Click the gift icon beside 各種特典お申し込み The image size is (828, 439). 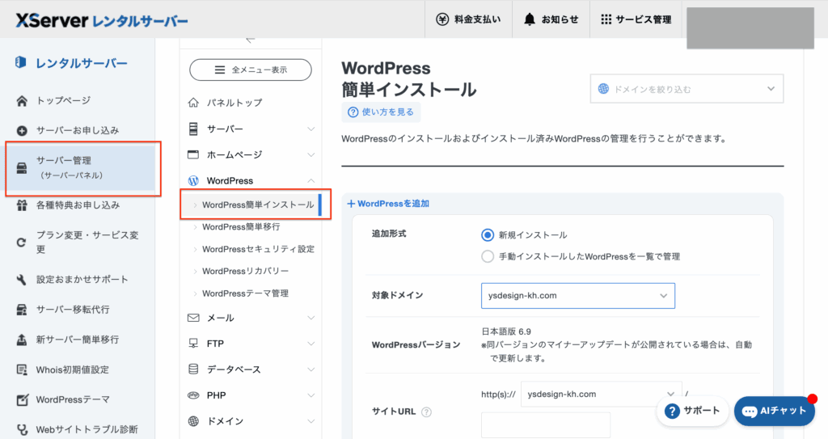(22, 205)
